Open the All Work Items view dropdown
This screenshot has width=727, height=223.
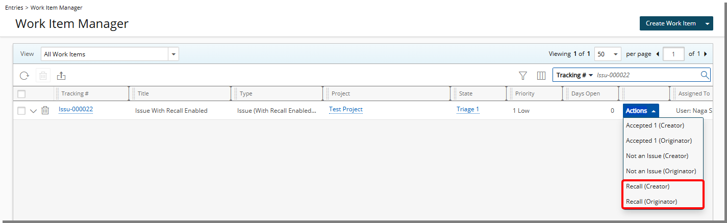[x=174, y=54]
